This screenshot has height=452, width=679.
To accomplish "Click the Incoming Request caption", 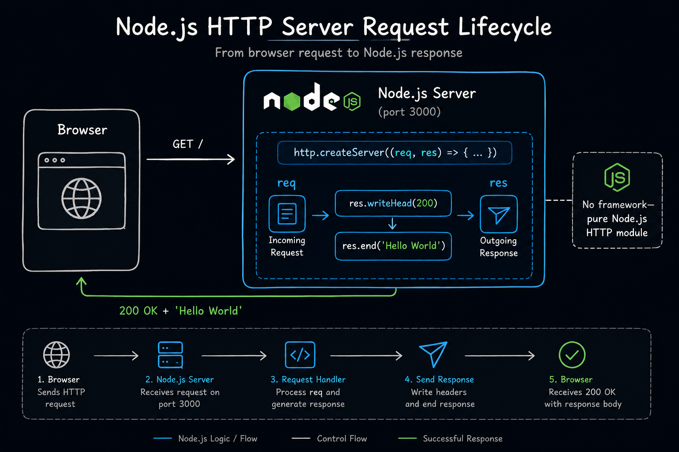I will [287, 246].
